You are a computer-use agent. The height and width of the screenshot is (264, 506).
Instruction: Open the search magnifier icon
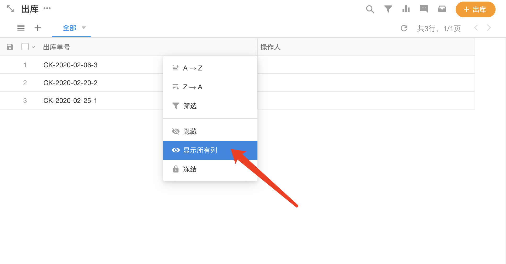370,9
